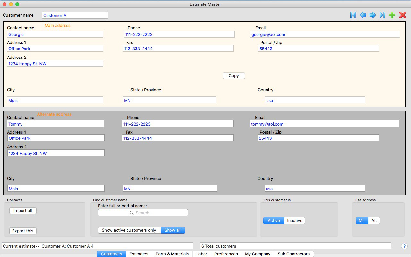Viewport: 411px width, 257px height.
Task: Select the Labor tab
Action: 202,254
